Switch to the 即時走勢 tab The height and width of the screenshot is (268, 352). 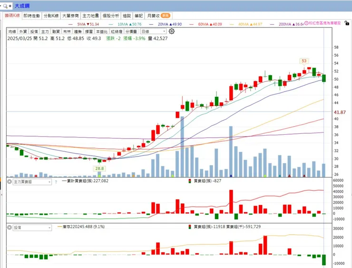pyautogui.click(x=32, y=16)
